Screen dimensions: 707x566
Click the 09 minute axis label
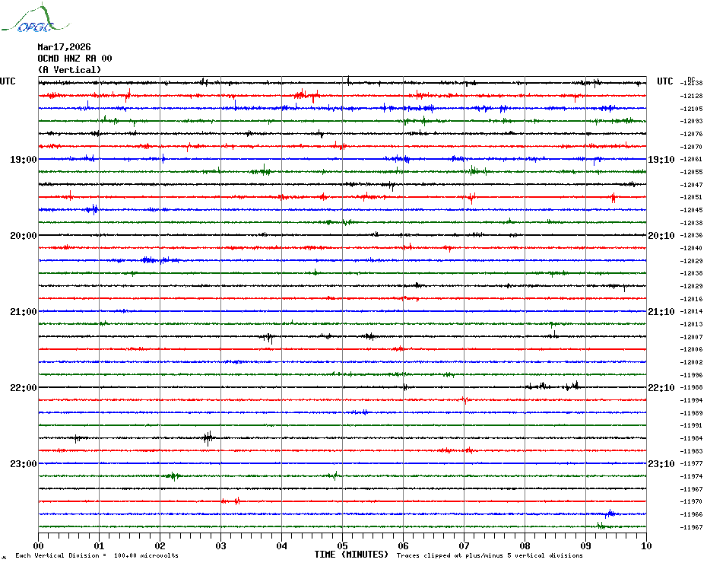[x=585, y=545]
